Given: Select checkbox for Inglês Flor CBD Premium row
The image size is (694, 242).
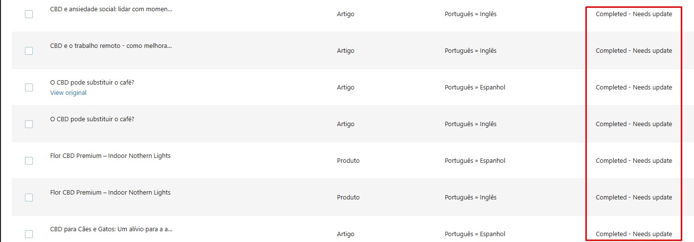Looking at the screenshot, I should 29,198.
